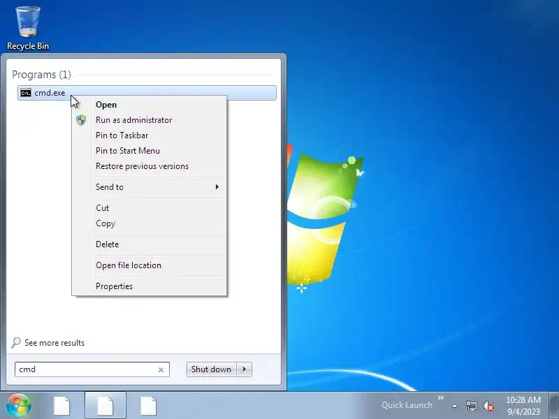Click the Windows Start orb
The image size is (559, 419).
click(19, 406)
